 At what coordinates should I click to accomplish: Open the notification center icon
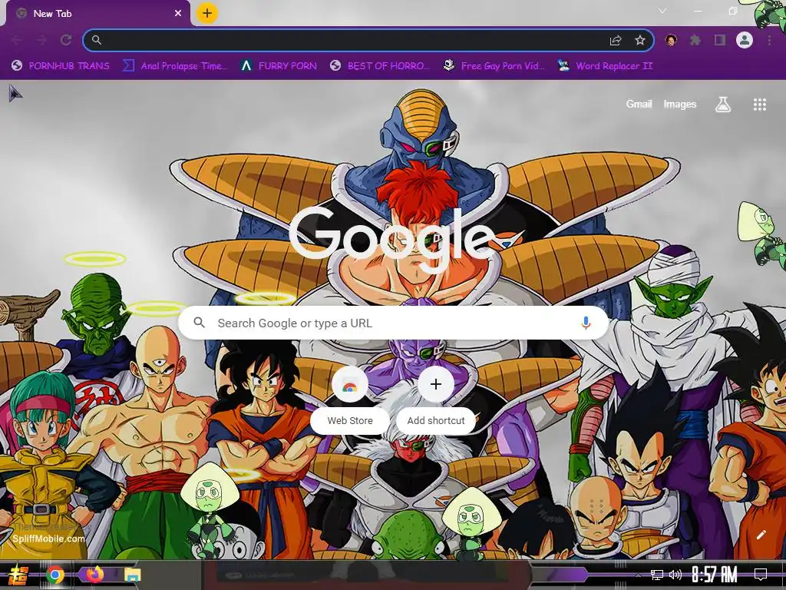[761, 575]
